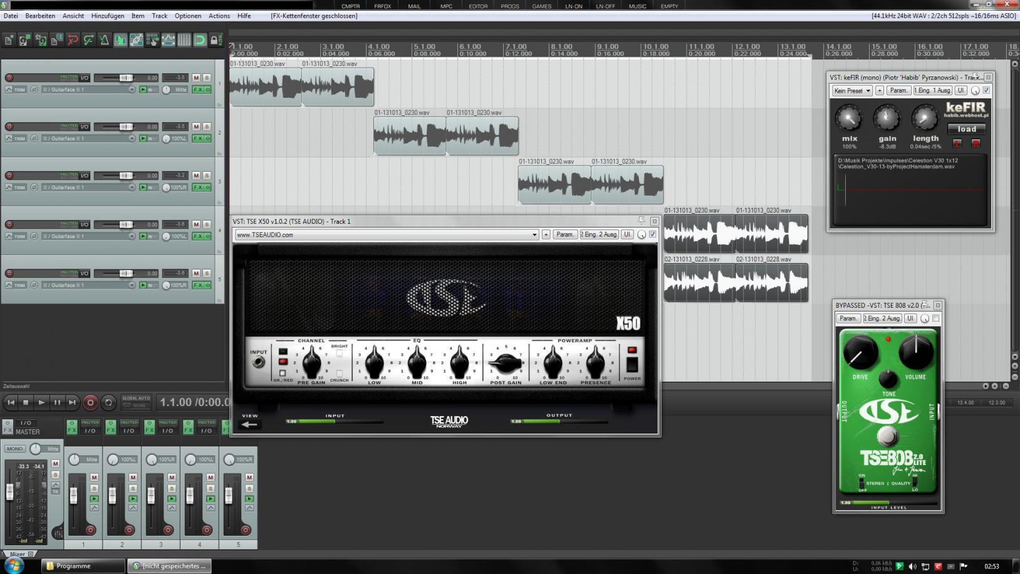The image size is (1020, 574).
Task: Click track 2 phase invert icon
Action: tap(34, 138)
